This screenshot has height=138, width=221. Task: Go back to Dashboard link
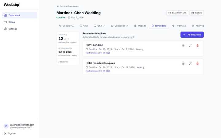(x=68, y=6)
